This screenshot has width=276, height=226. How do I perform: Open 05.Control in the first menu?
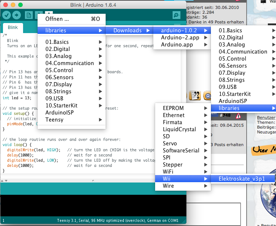pos(72,70)
